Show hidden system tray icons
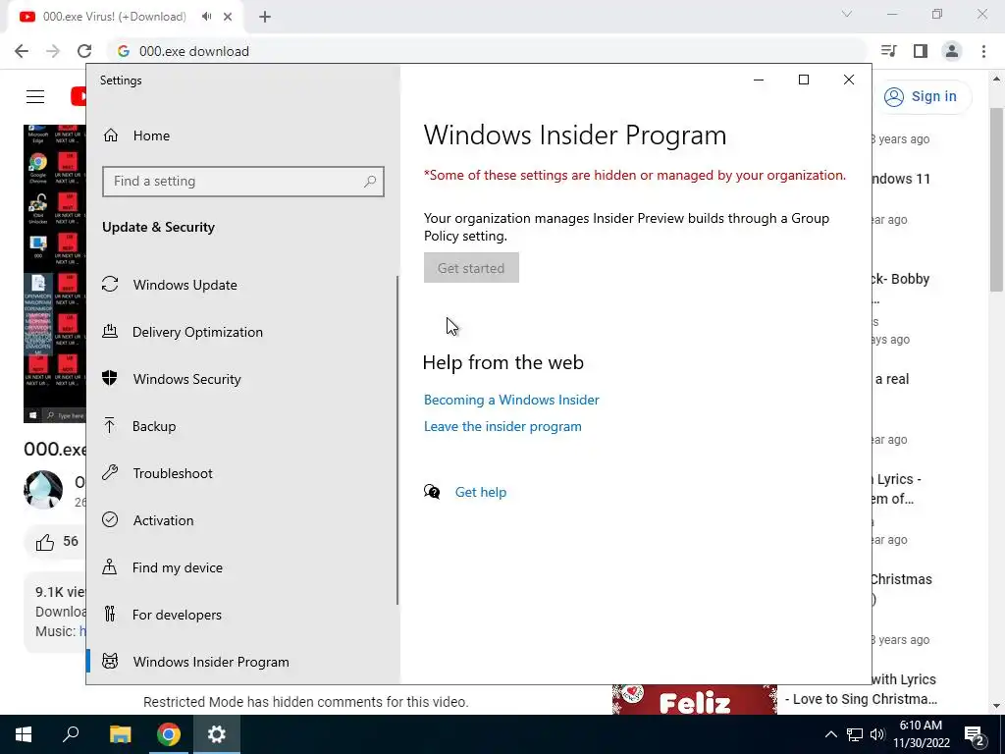The height and width of the screenshot is (754, 1005). (x=830, y=734)
